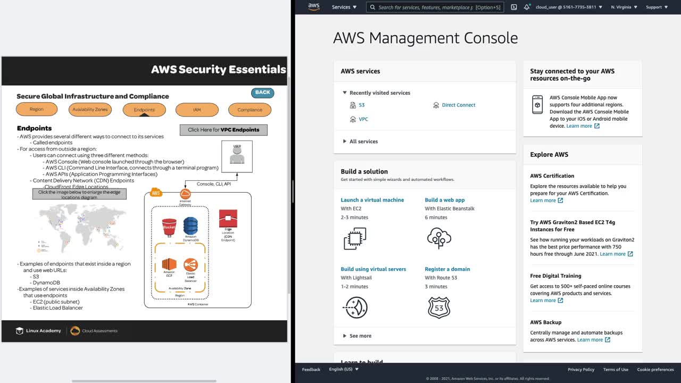Click the EC2 chip icon under Launch a virtual machine

click(355, 238)
